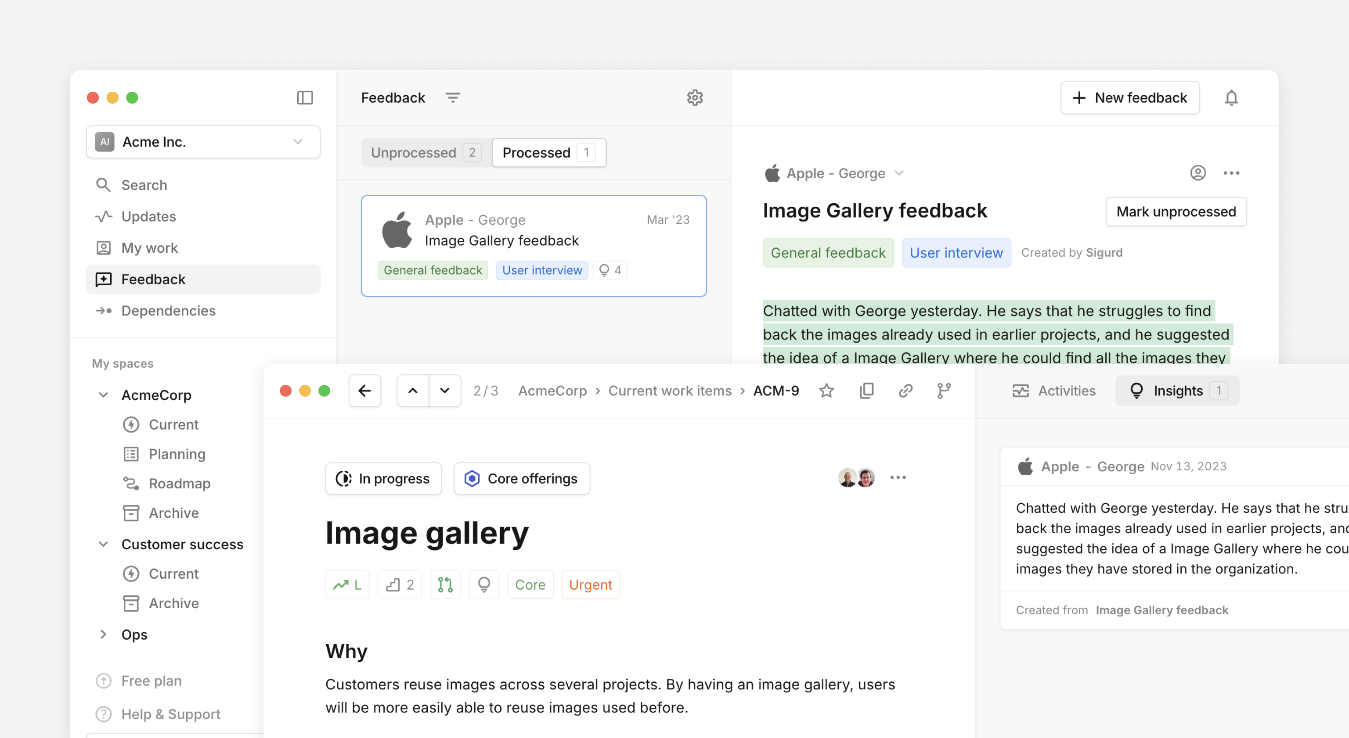Click Mark unprocessed button
This screenshot has width=1349, height=738.
coord(1176,211)
